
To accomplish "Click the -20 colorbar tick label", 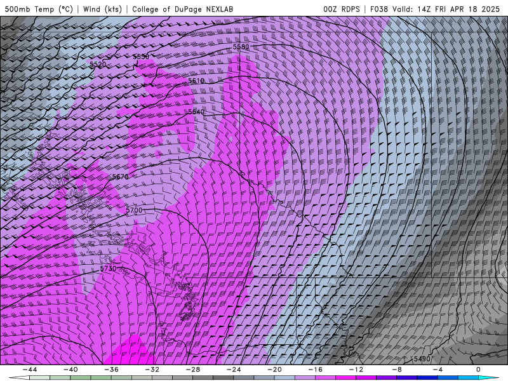I will pyautogui.click(x=274, y=370).
